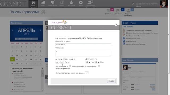Click the CONNECT logo in the top-left

[x=13, y=4]
